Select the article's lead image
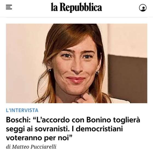Screen dimensions: 153x153 tap(76, 63)
